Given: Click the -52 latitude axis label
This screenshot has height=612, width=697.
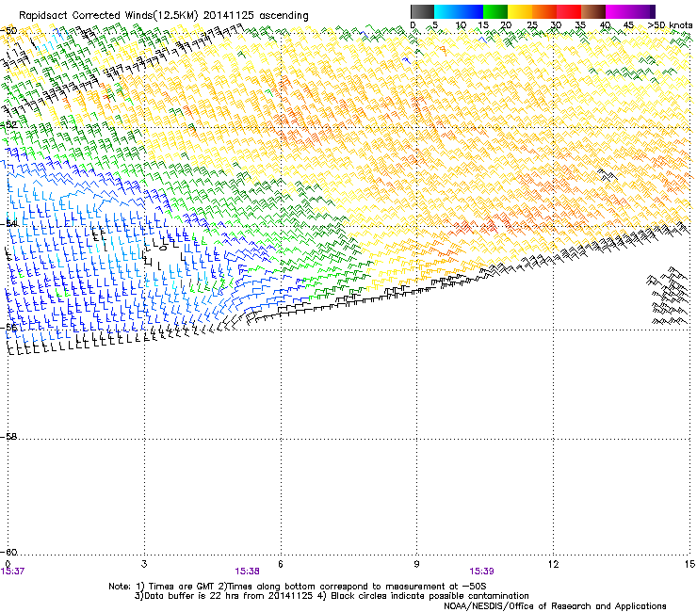Looking at the screenshot, I should coord(8,125).
